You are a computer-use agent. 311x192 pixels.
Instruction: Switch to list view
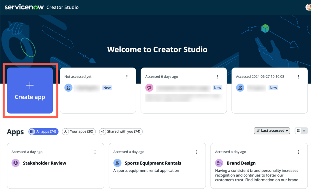pyautogui.click(x=304, y=131)
